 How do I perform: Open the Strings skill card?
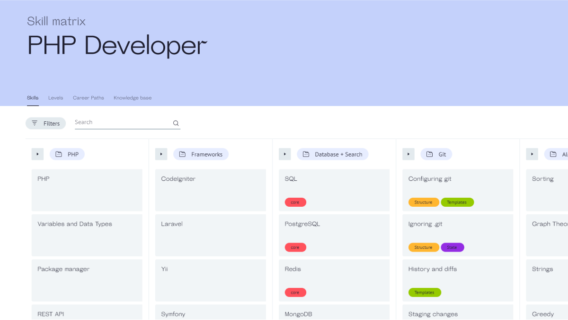pyautogui.click(x=547, y=280)
